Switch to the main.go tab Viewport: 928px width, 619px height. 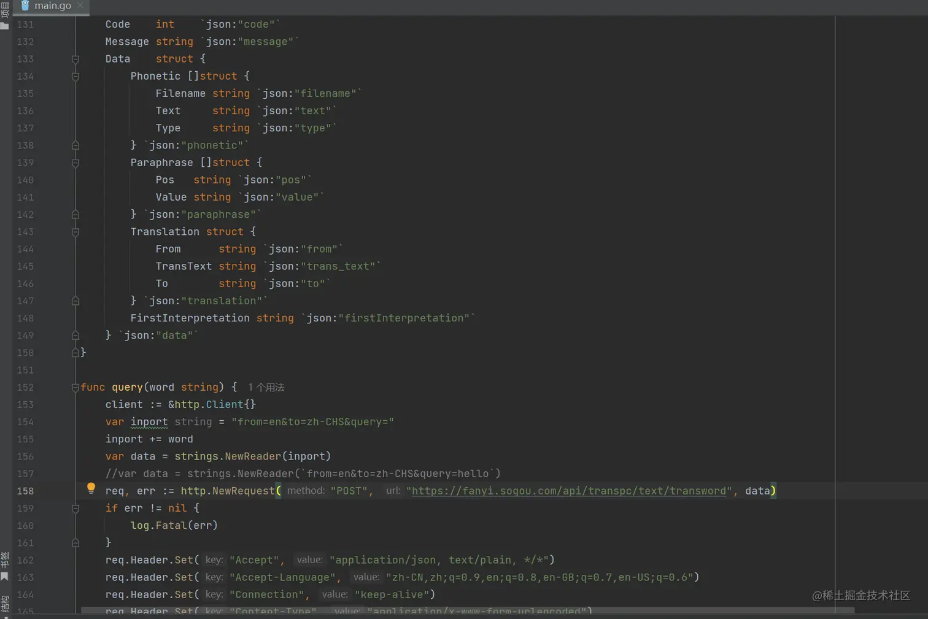(53, 6)
